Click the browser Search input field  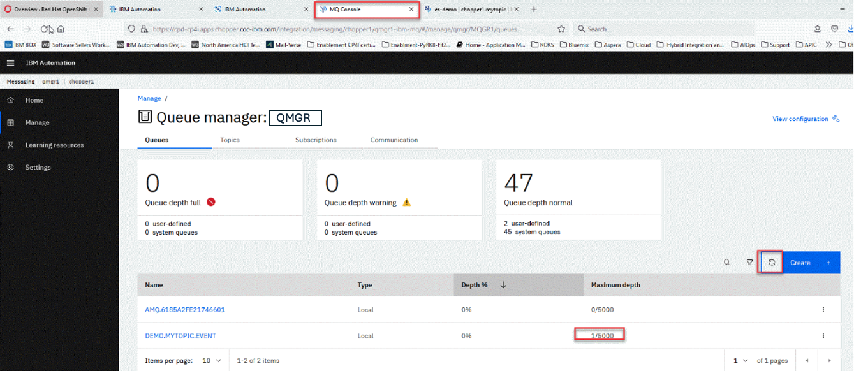[663, 29]
